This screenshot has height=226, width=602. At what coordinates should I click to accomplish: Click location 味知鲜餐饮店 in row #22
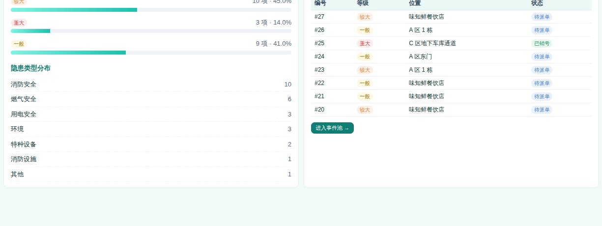427,83
